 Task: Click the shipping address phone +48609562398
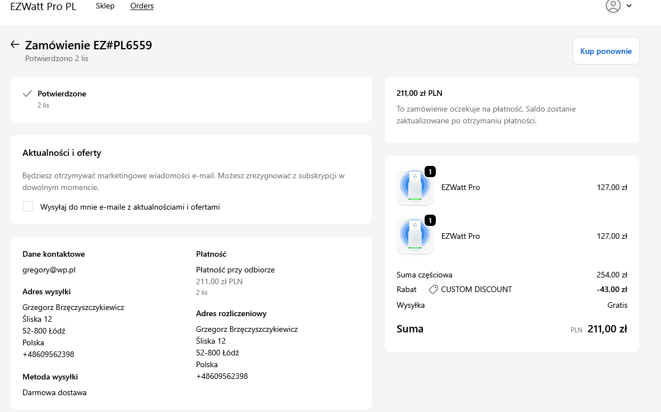point(48,355)
